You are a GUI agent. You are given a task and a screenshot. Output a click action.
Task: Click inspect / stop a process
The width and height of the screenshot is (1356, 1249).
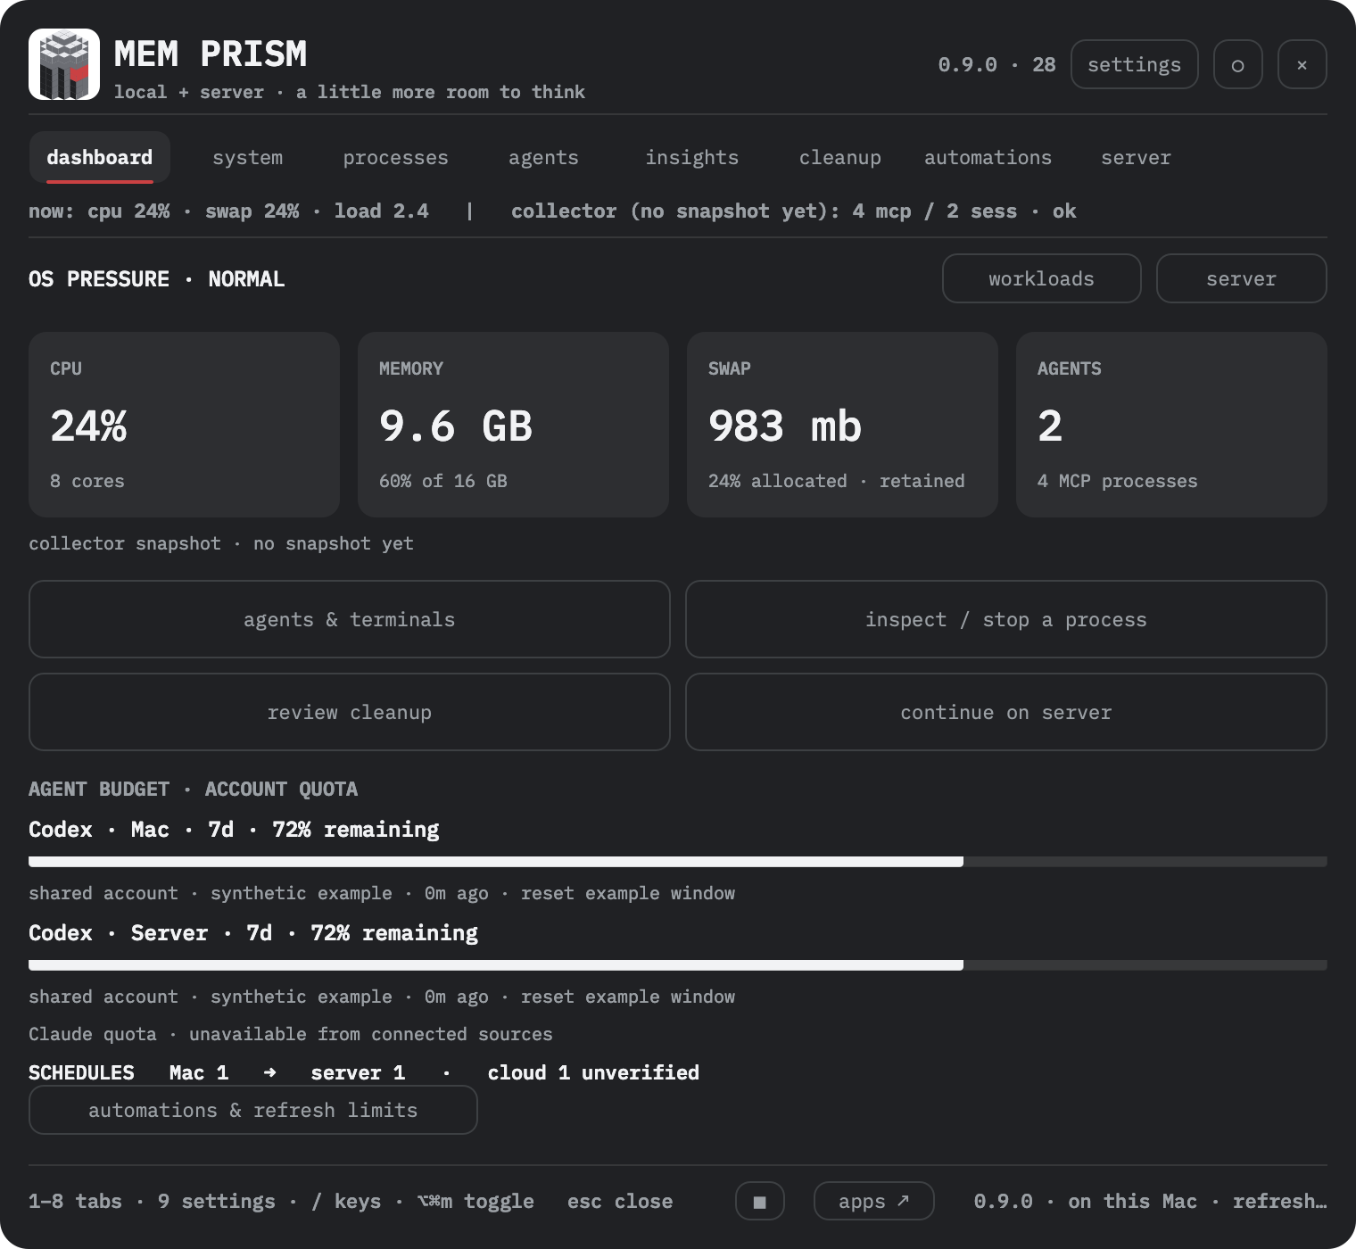point(1006,619)
